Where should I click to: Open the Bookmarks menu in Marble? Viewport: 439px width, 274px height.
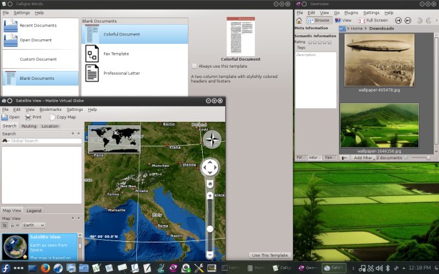50,110
